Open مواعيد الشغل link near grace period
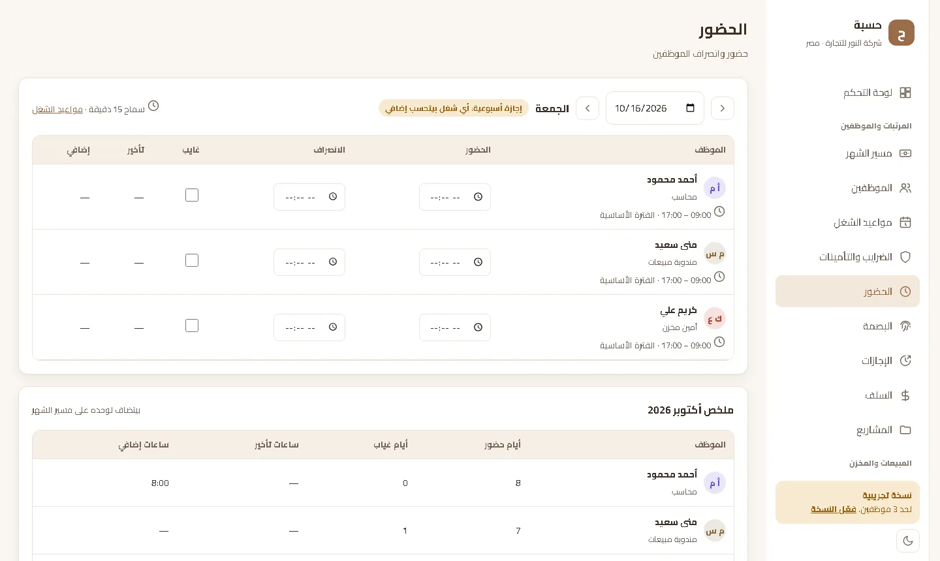The width and height of the screenshot is (940, 561). [x=57, y=110]
